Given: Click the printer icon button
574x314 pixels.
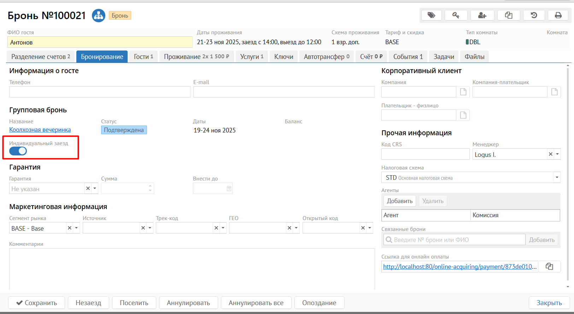Looking at the screenshot, I should [x=558, y=15].
